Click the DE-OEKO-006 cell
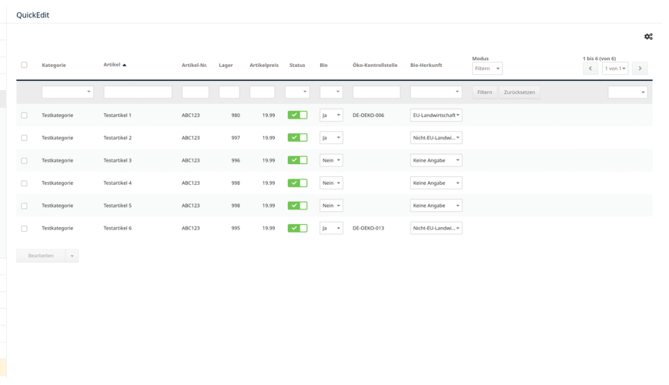 368,115
